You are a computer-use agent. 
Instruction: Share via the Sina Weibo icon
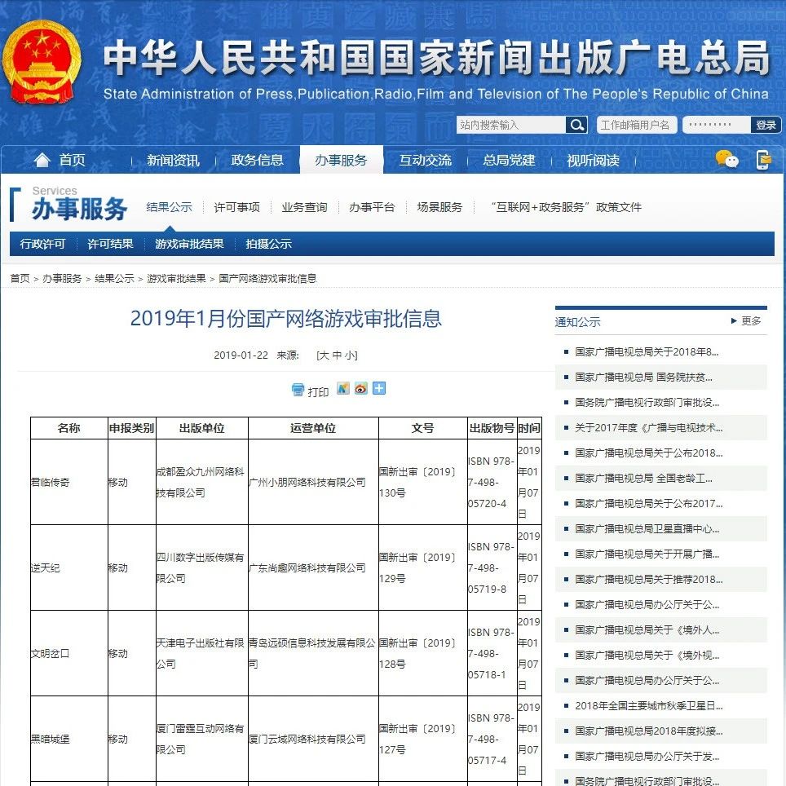(x=361, y=388)
